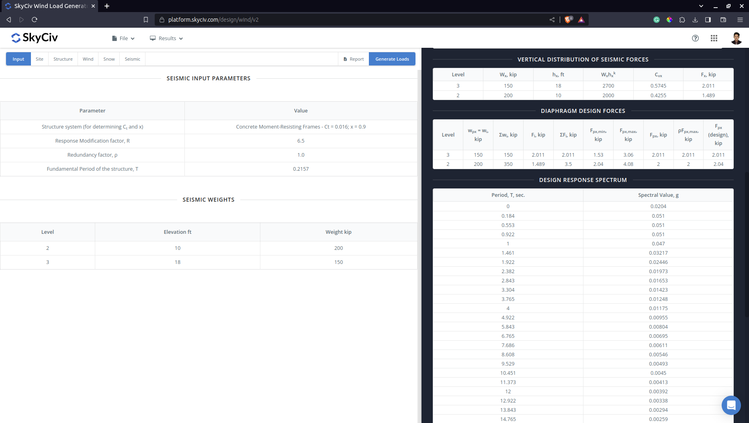Open the chat support bubble
The image size is (749, 423).
pyautogui.click(x=731, y=405)
